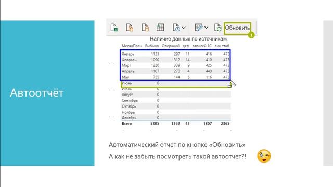Select the Август row label
The image size is (333, 187).
[x=127, y=95]
